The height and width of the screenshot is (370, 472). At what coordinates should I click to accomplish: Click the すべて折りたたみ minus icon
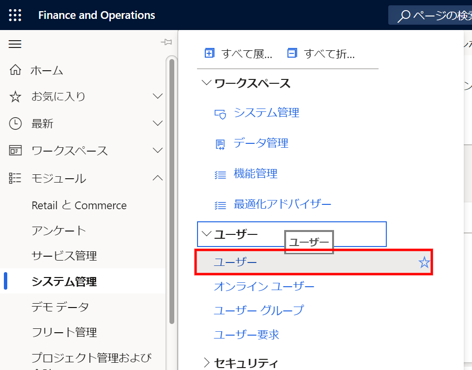(x=292, y=53)
